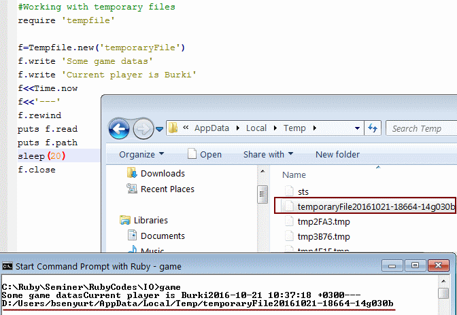
Task: Select Documents library in navigation pane
Action: click(163, 236)
